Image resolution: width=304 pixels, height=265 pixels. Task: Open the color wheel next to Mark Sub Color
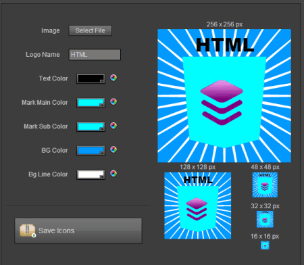coord(113,126)
